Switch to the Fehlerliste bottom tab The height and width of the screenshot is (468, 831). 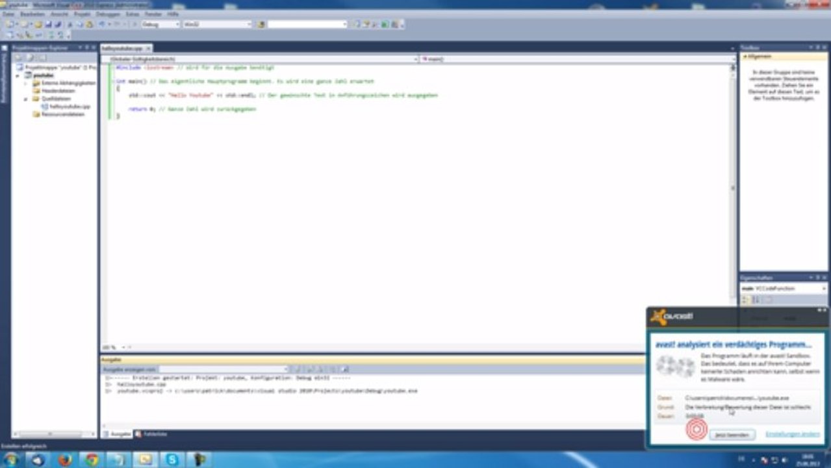coord(151,434)
